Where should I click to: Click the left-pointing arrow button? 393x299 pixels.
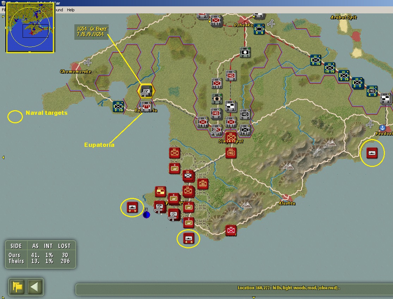tap(34, 287)
